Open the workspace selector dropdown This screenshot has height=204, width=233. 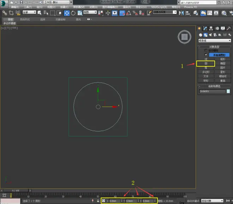coord(56,2)
